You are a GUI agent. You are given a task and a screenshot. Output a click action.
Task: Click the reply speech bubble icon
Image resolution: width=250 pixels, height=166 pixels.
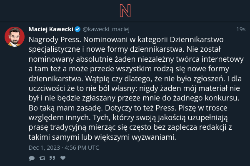click(x=32, y=158)
